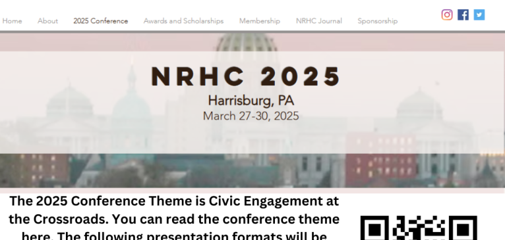This screenshot has height=240, width=505.
Task: Open Awards and Scholarships menu item
Action: pyautogui.click(x=183, y=21)
